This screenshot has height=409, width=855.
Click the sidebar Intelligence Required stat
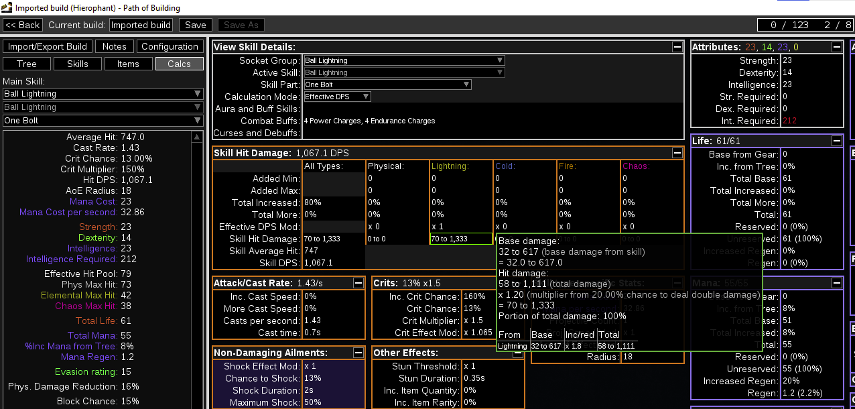(x=81, y=259)
